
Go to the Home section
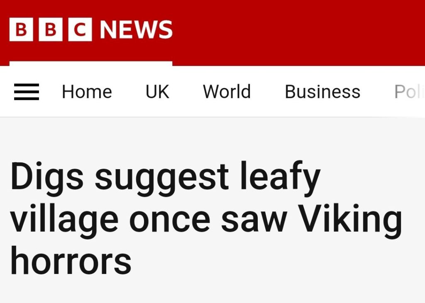tap(87, 92)
